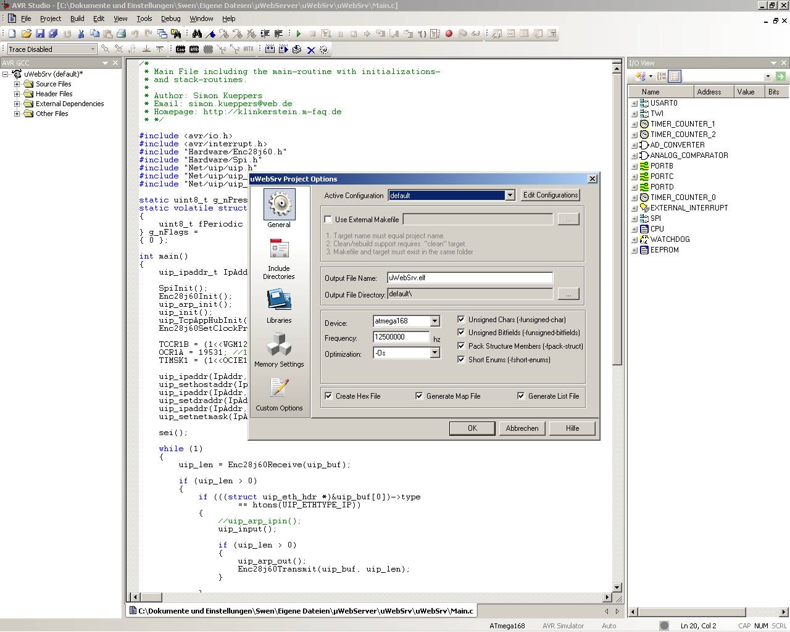
Task: Click the blue X clean build icon
Action: click(311, 50)
